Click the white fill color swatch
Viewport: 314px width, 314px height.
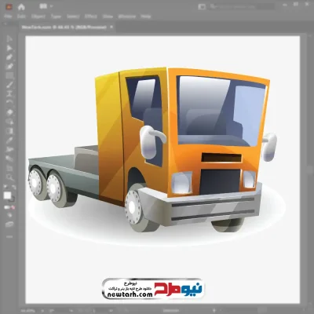[7, 195]
